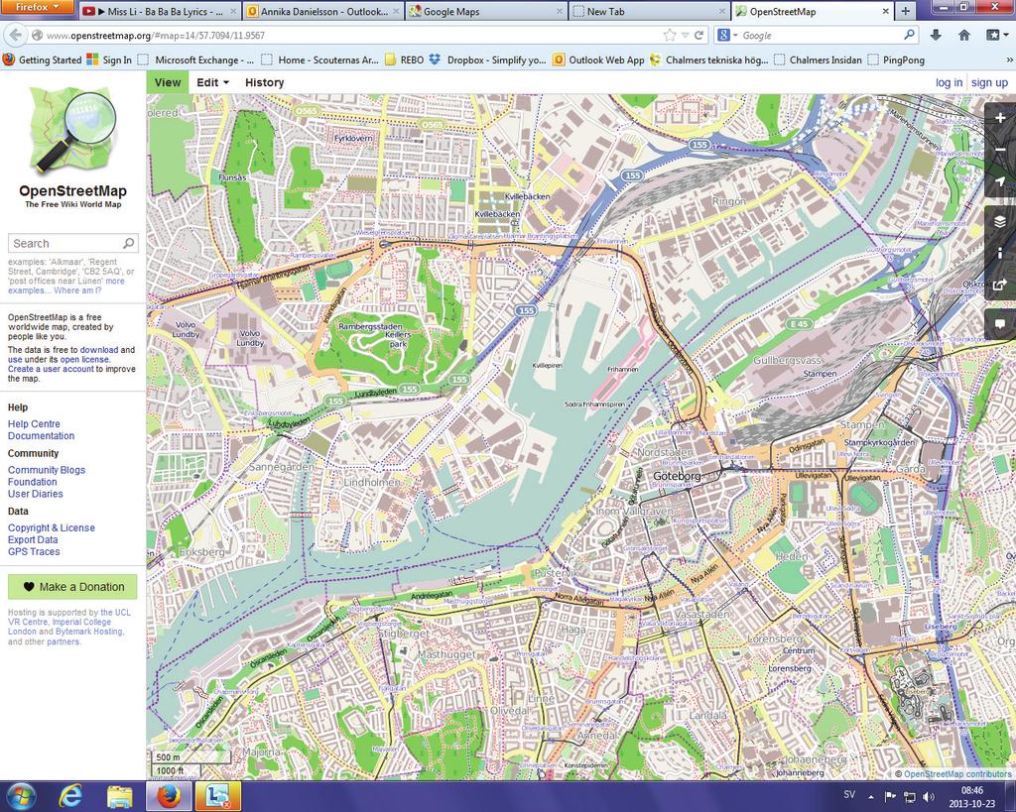
Task: Open the User Diaries link
Action: click(35, 494)
